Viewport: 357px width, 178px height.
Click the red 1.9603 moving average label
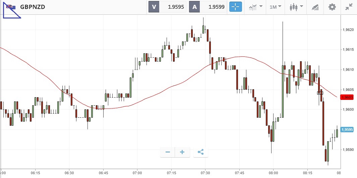point(347,97)
